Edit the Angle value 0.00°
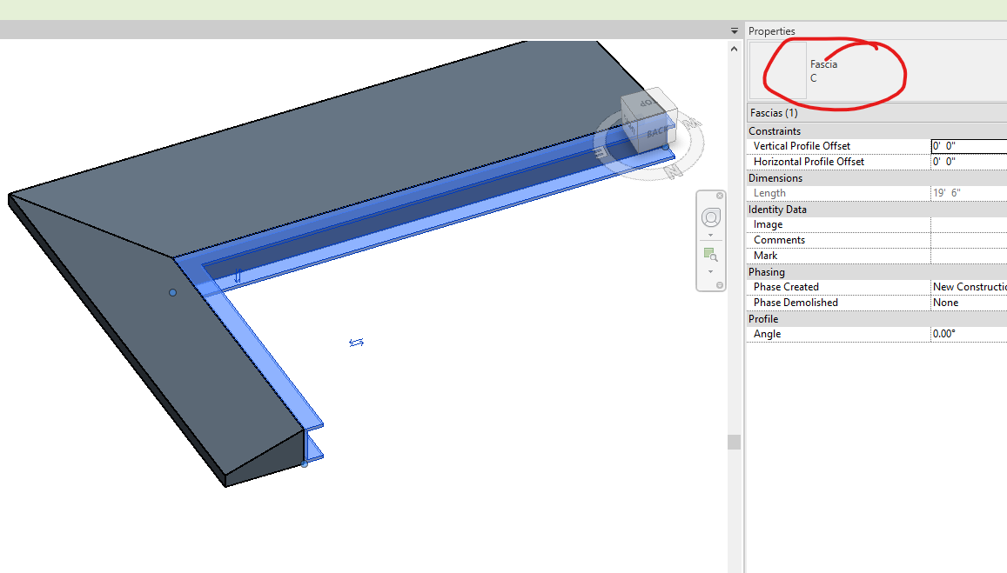This screenshot has width=1007, height=573. [969, 334]
